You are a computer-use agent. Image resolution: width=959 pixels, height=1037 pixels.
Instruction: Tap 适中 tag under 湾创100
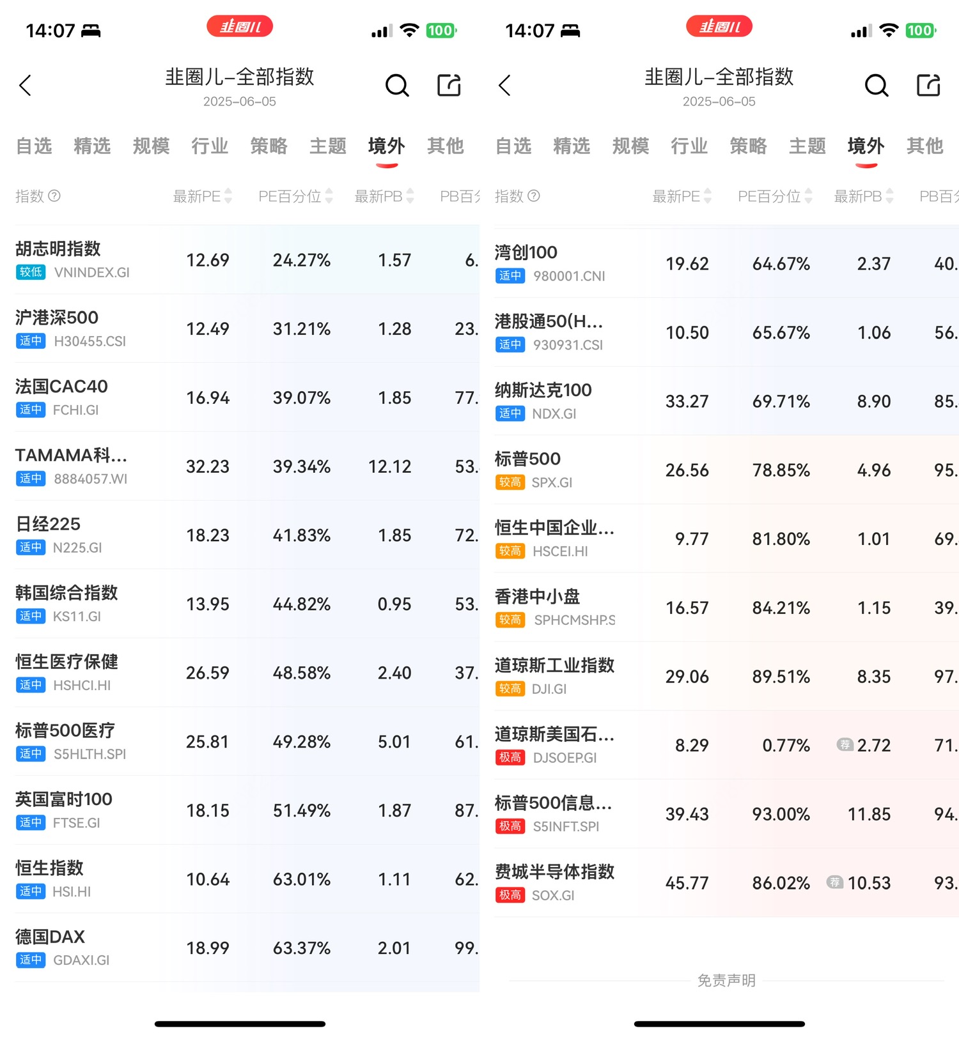coord(510,275)
